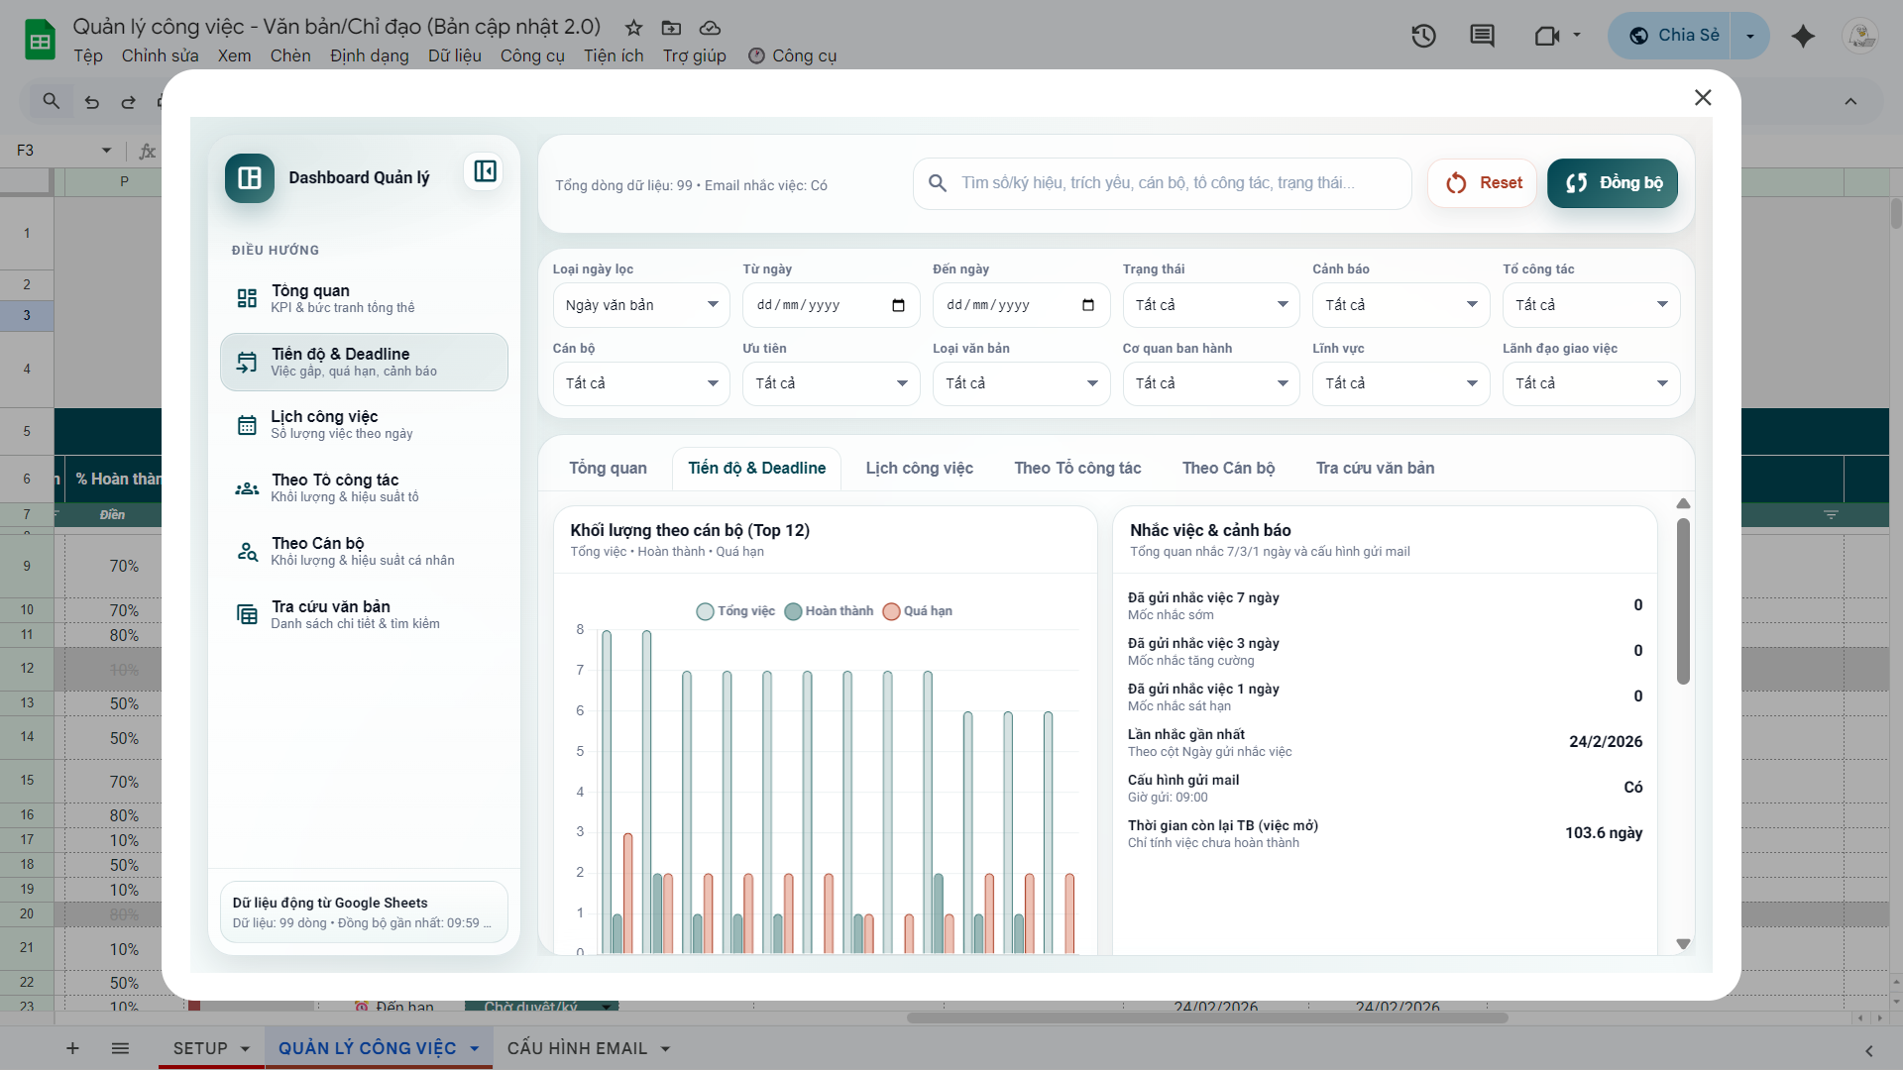Click the dashboard vertical scrollbar thumb
This screenshot has height=1070, width=1903.
[1683, 599]
